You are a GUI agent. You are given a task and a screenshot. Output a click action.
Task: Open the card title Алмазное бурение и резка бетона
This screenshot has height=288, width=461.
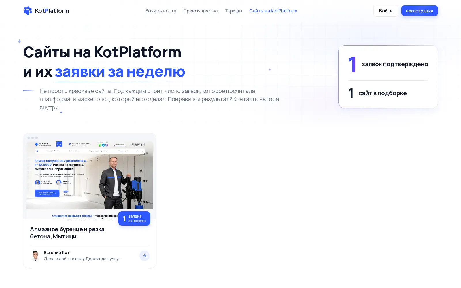(x=67, y=233)
